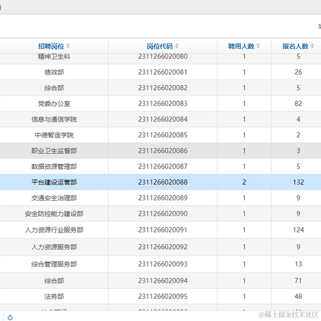This screenshot has width=321, height=321.
Task: Click job code 2311266020091
Action: (x=163, y=230)
